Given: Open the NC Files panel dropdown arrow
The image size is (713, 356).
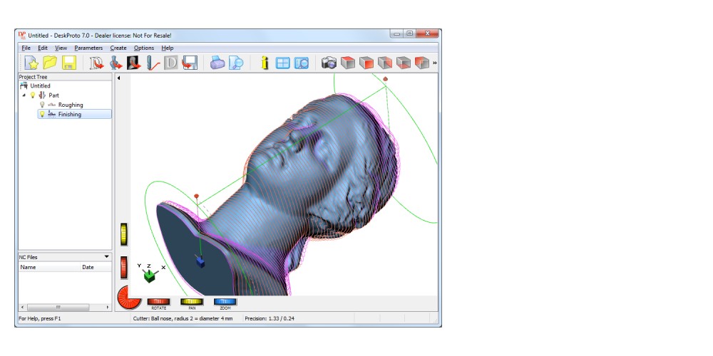Looking at the screenshot, I should [107, 256].
